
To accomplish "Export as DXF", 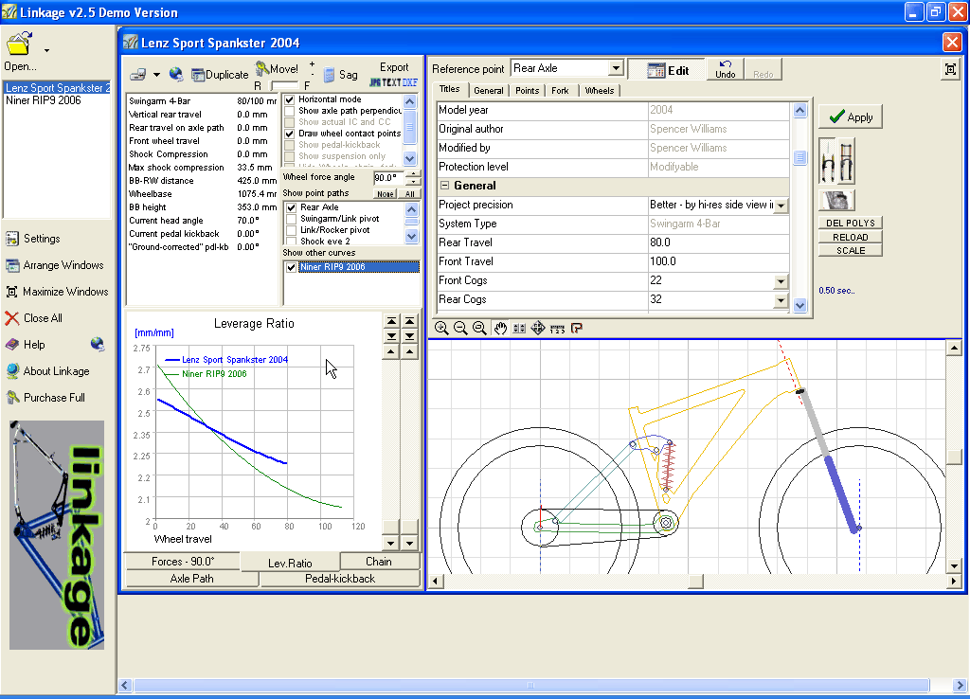I will click(x=410, y=82).
